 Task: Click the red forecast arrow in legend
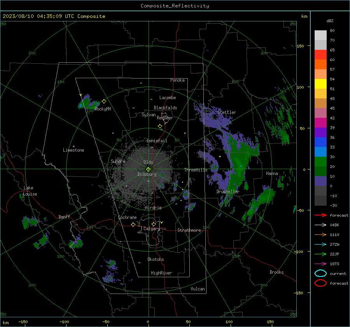coord(320,215)
